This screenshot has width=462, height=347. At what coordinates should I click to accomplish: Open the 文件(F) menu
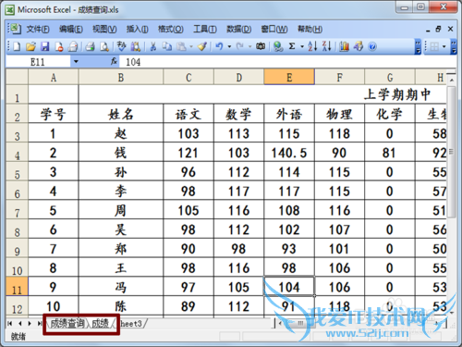click(38, 29)
